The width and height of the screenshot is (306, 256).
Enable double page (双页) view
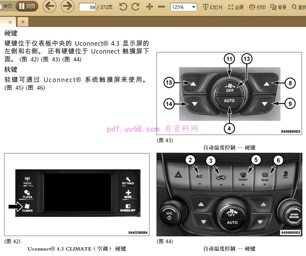[27, 7]
